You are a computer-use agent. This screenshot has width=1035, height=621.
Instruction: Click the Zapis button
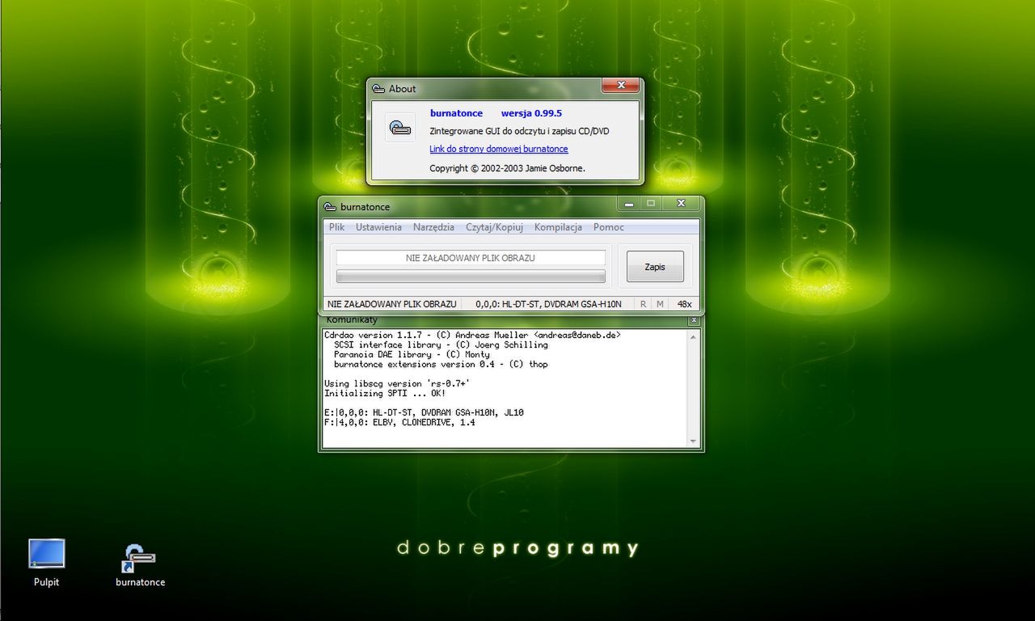click(x=655, y=267)
